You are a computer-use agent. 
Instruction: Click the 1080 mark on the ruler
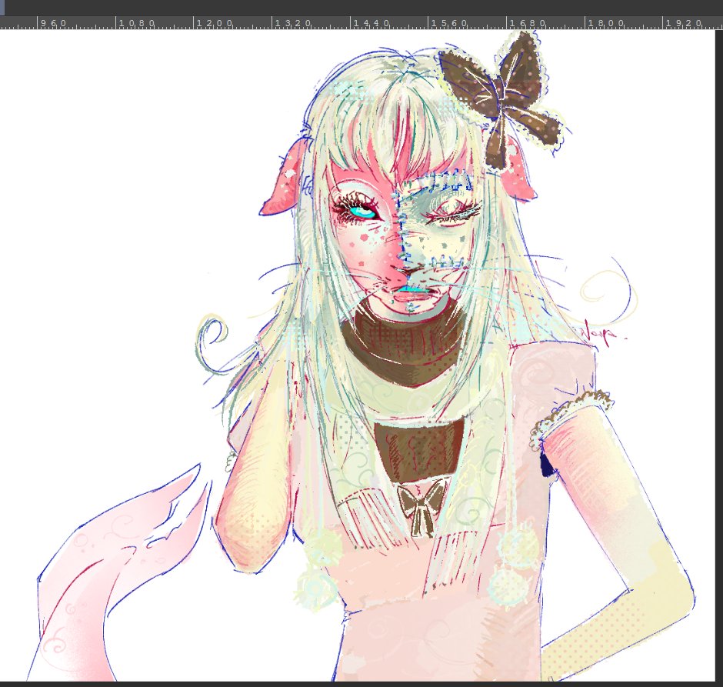click(x=136, y=23)
